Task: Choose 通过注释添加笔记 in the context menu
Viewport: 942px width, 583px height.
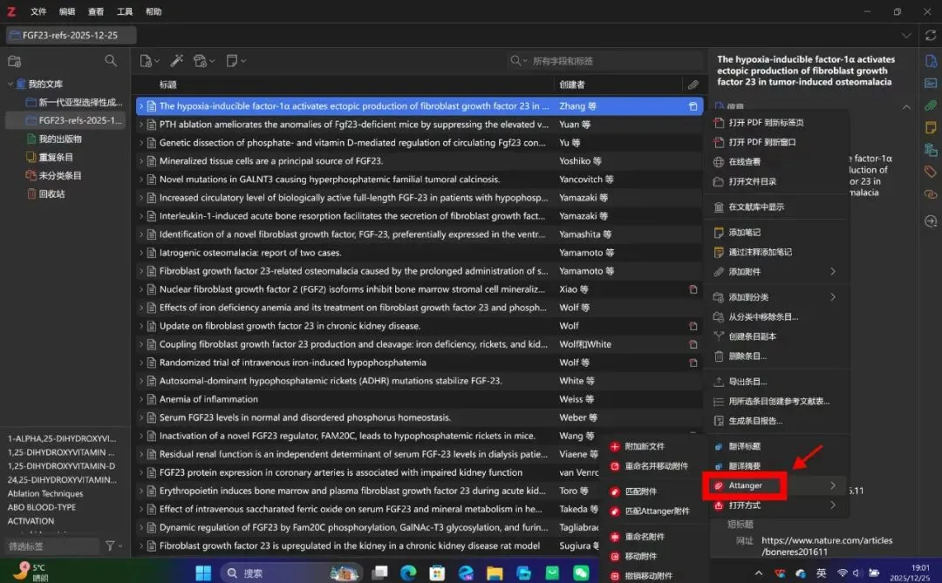Action: [x=777, y=252]
